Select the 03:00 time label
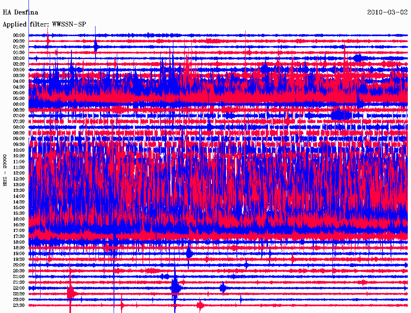The height and width of the screenshot is (313, 411). [x=19, y=70]
